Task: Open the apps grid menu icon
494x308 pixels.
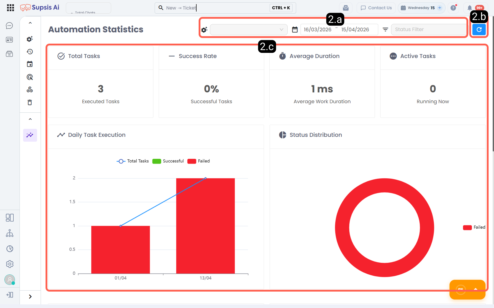Action: point(10,8)
